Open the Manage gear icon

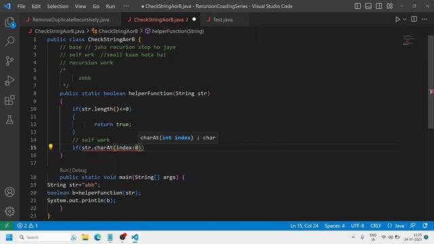[9, 211]
